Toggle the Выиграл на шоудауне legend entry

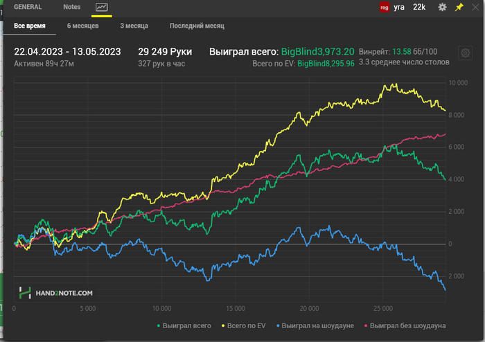coord(315,325)
